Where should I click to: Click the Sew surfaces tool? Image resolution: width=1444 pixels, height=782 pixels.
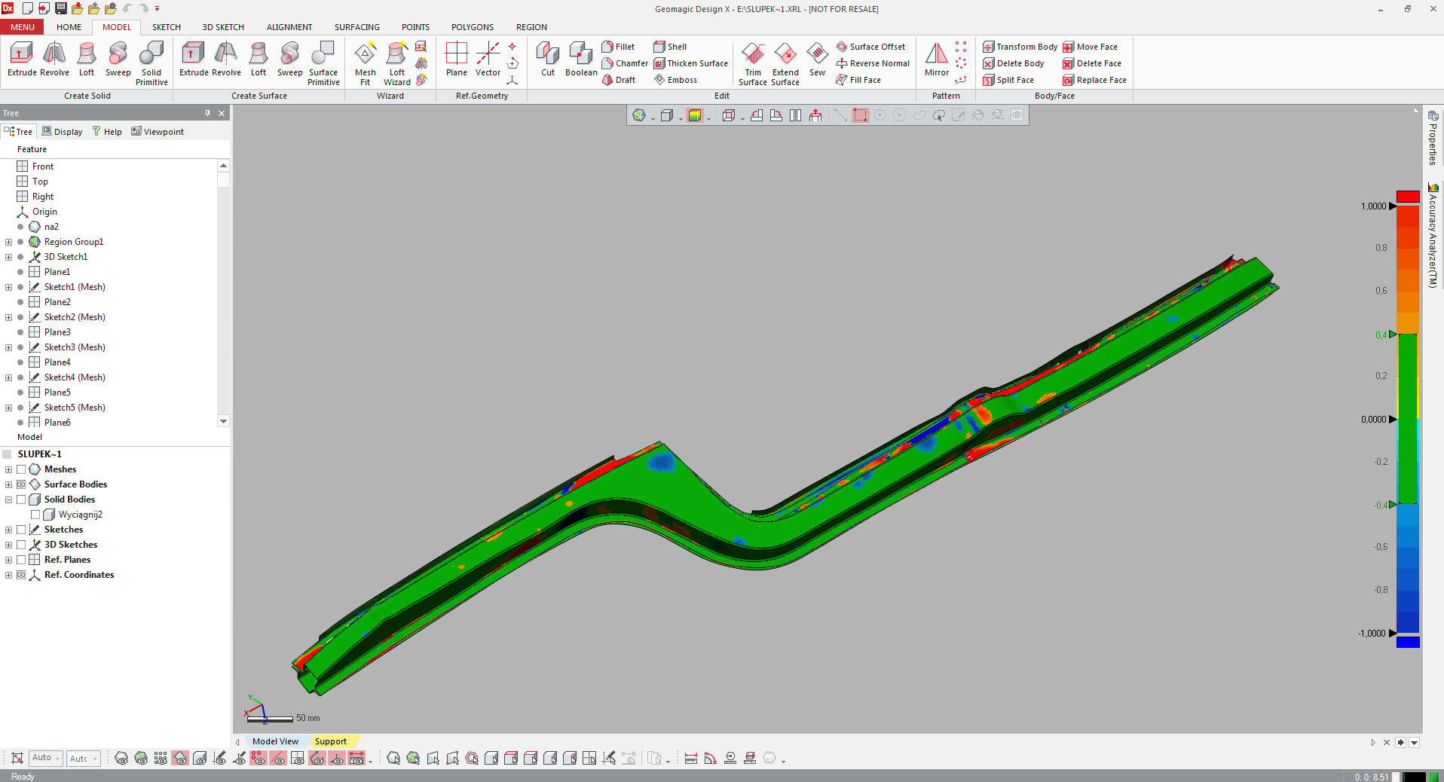[817, 60]
